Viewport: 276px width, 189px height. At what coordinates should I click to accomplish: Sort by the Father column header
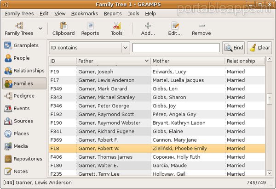pos(113,61)
